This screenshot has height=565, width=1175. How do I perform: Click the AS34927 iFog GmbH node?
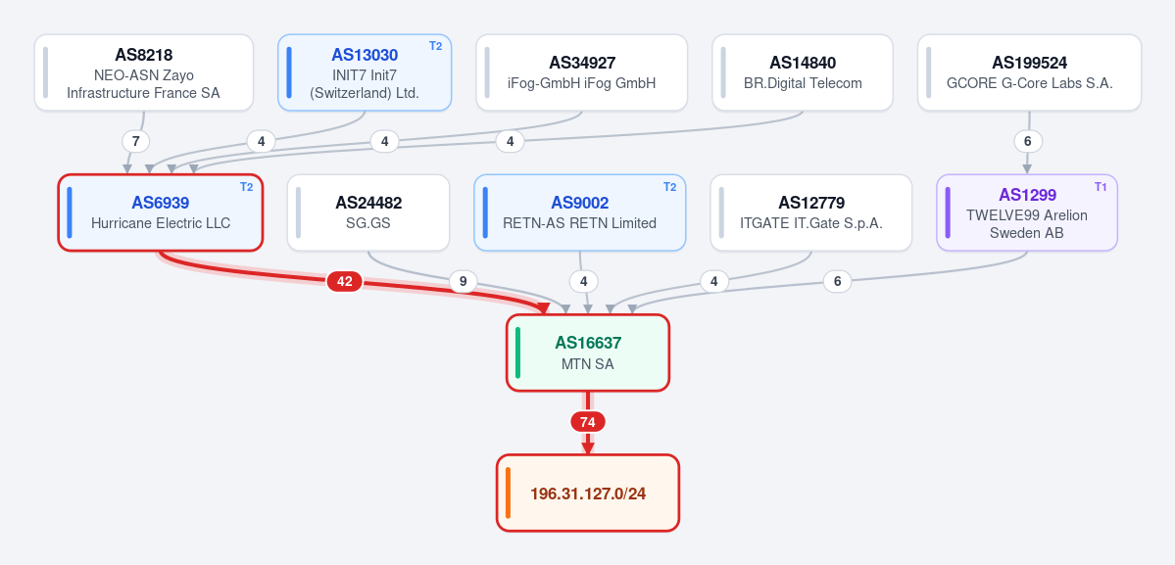[581, 72]
